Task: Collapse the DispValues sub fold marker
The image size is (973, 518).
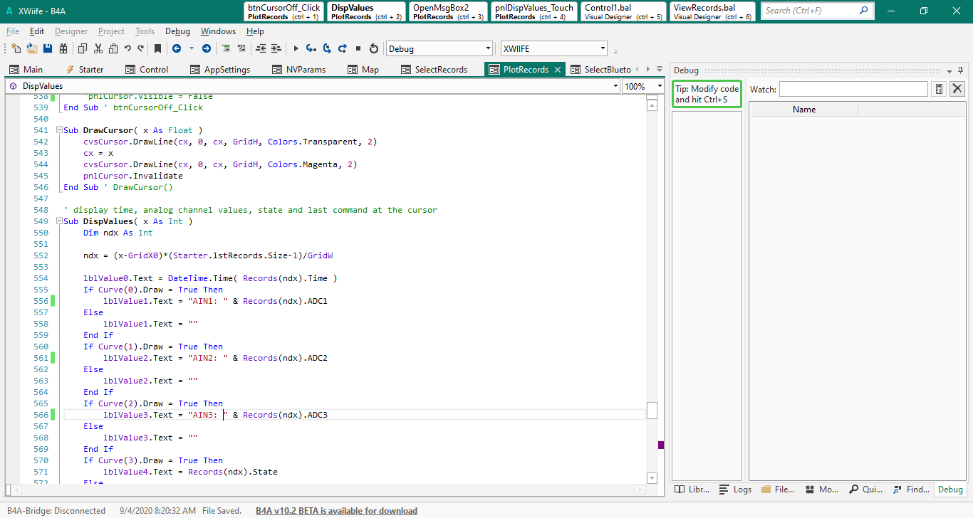Action: click(58, 222)
